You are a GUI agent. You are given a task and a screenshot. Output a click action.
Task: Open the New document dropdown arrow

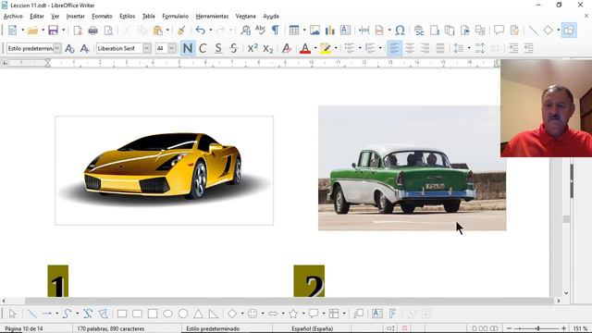click(22, 31)
